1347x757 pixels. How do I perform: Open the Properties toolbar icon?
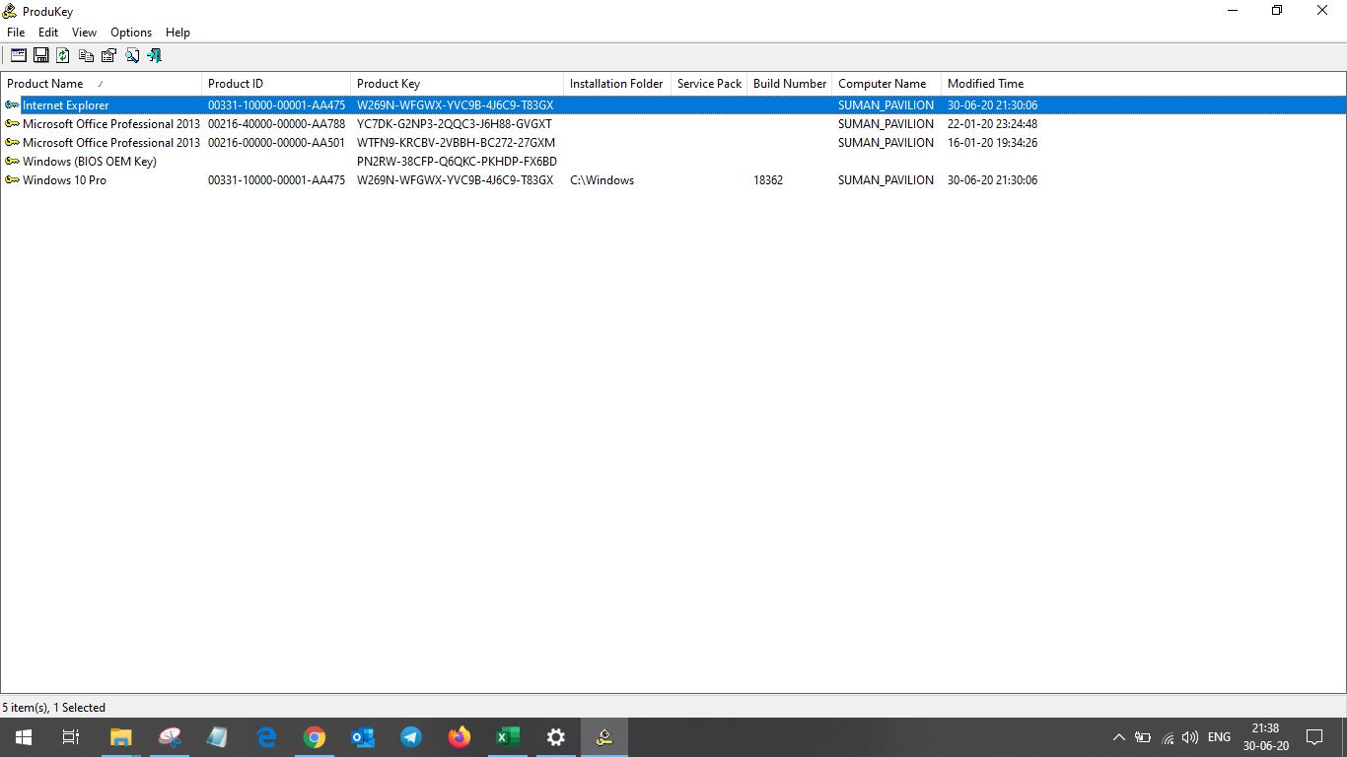pos(108,56)
